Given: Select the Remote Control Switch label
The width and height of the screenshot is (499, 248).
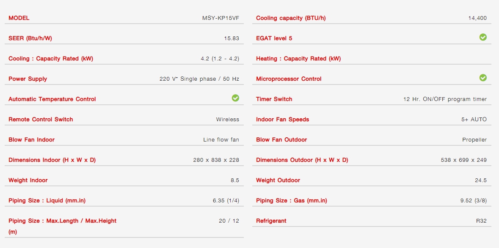Looking at the screenshot, I should click(x=41, y=120).
